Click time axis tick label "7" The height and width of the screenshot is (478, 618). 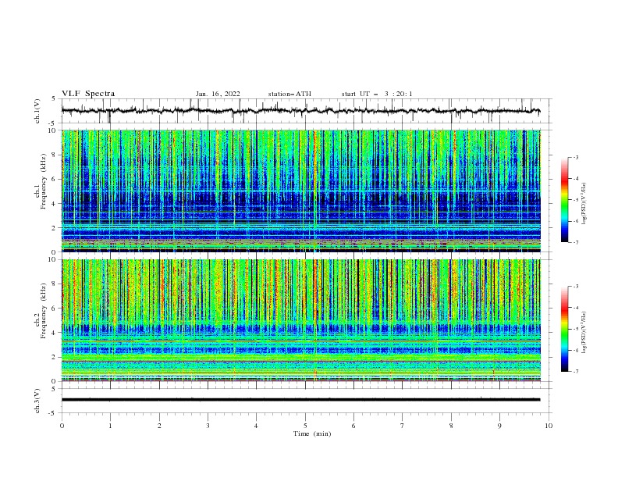(x=403, y=426)
